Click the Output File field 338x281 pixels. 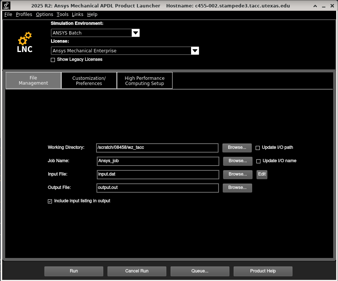(158, 188)
